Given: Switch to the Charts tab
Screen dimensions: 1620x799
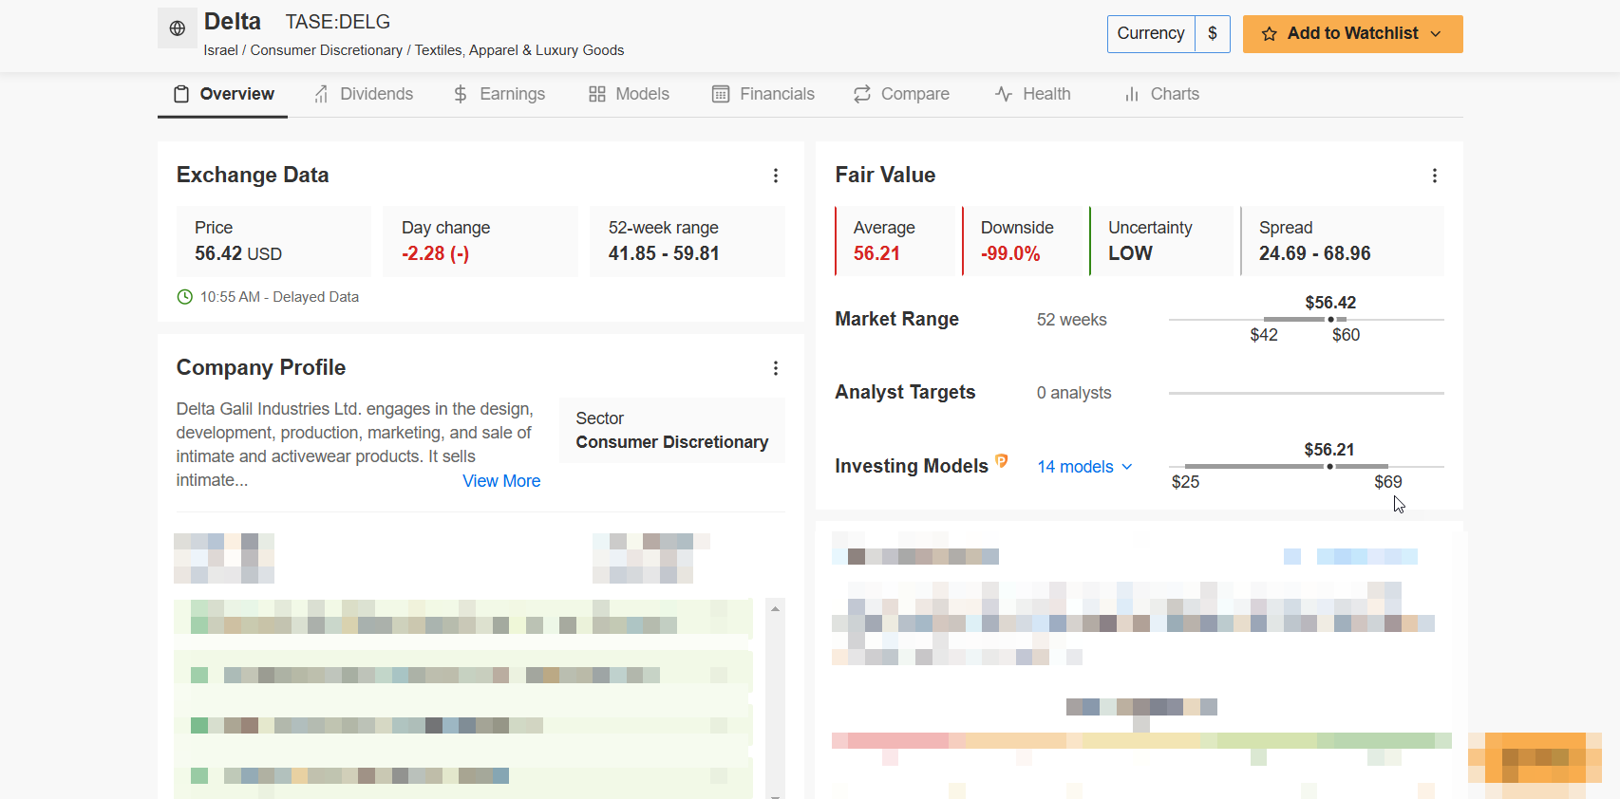Looking at the screenshot, I should (1162, 94).
